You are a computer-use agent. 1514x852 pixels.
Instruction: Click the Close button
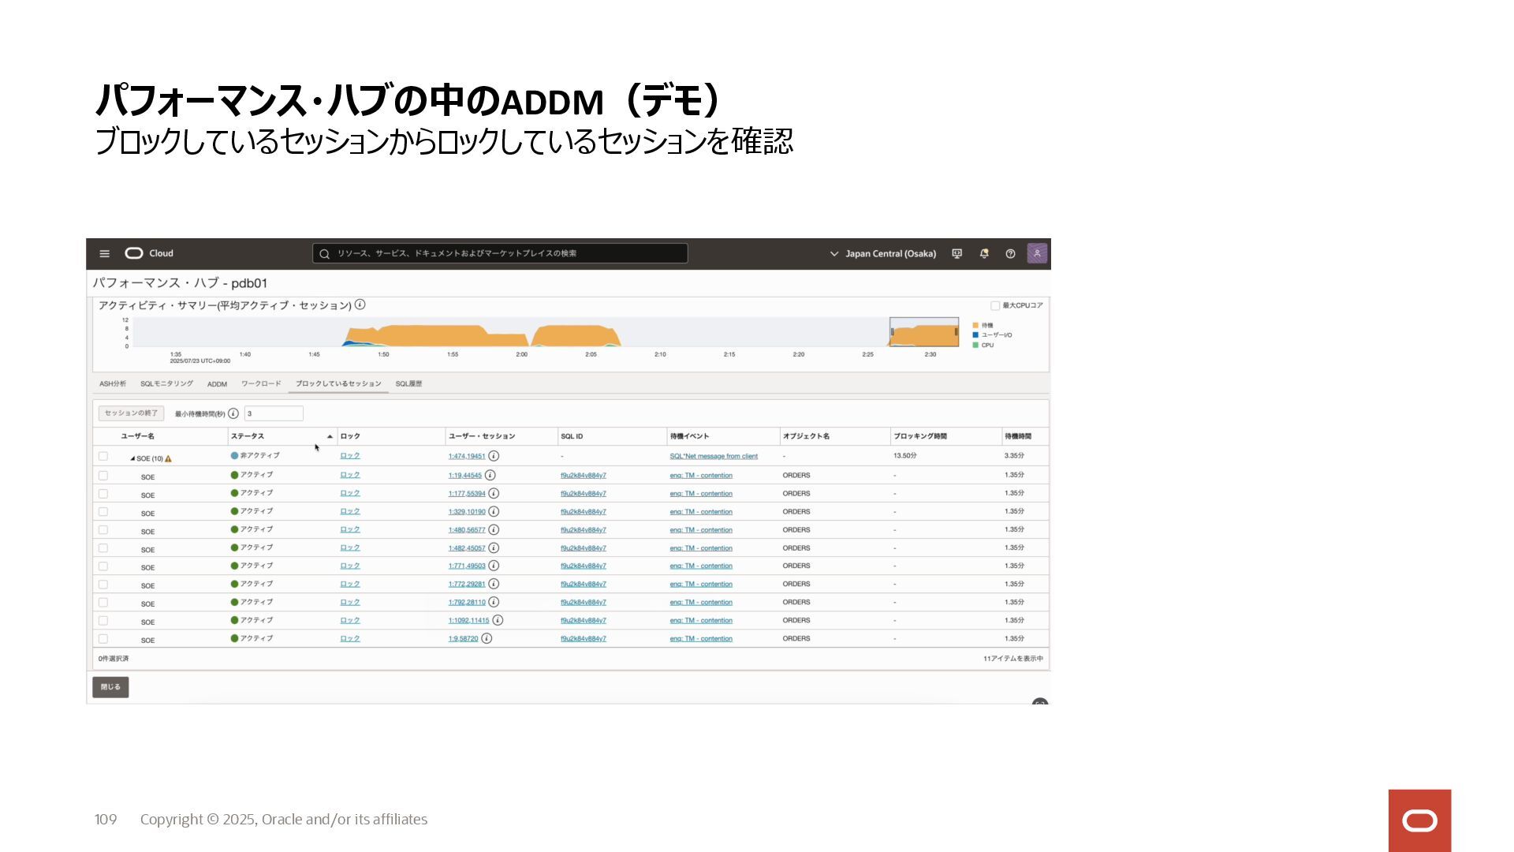coord(110,687)
